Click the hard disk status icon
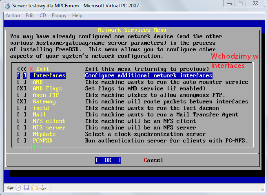This screenshot has height=195, width=268. (10, 188)
